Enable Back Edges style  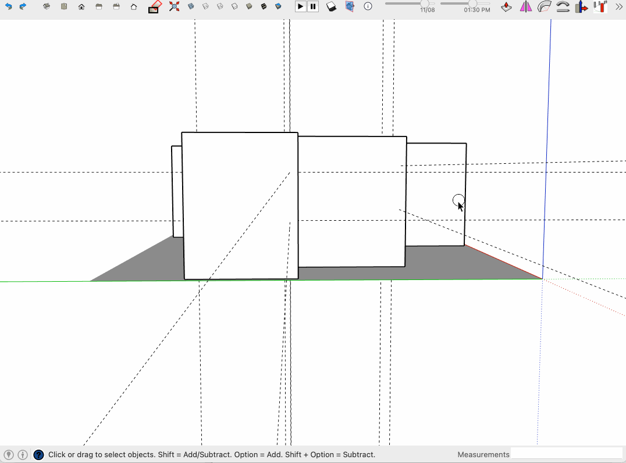pos(205,6)
